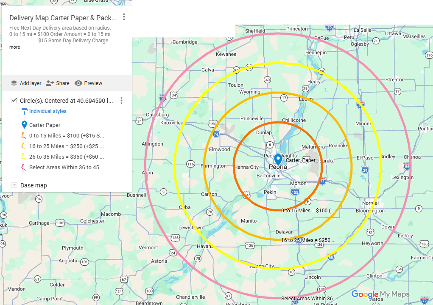Click the US 51 shield south of Bloomington
Image resolution: width=433 pixels, height=305 pixels.
click(x=371, y=232)
